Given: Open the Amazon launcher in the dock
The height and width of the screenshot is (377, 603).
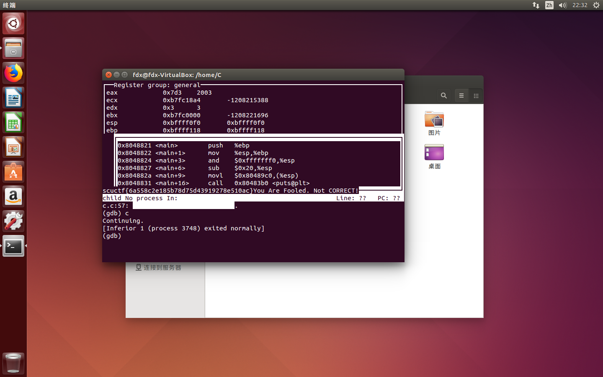Looking at the screenshot, I should (13, 196).
